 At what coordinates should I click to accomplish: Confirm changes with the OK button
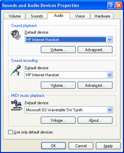click(x=53, y=146)
